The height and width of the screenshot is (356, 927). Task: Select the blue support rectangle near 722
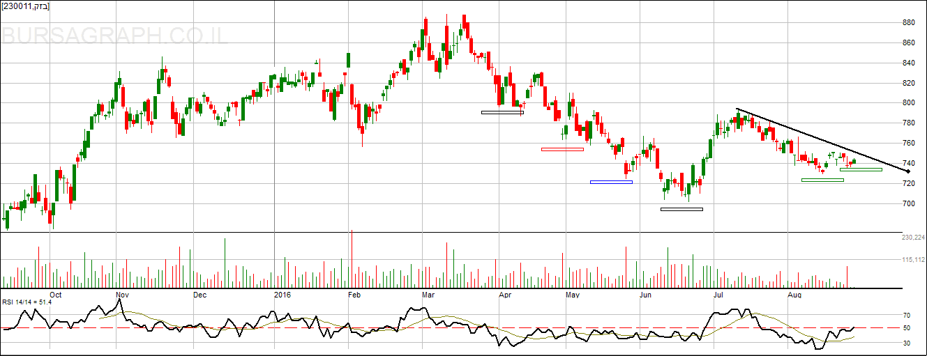coord(611,182)
